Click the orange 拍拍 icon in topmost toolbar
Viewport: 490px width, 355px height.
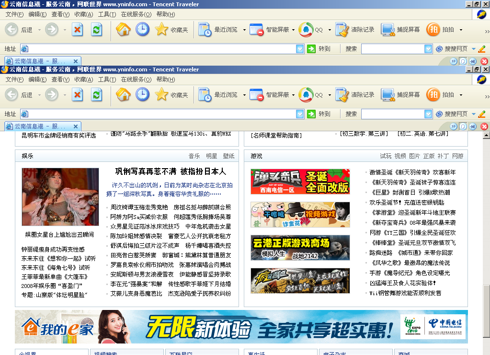tap(433, 30)
